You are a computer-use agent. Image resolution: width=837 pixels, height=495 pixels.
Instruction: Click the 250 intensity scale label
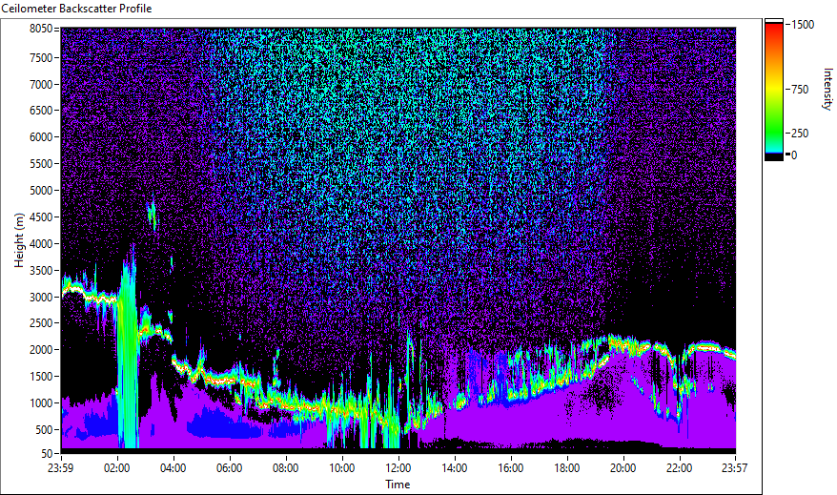pyautogui.click(x=800, y=134)
